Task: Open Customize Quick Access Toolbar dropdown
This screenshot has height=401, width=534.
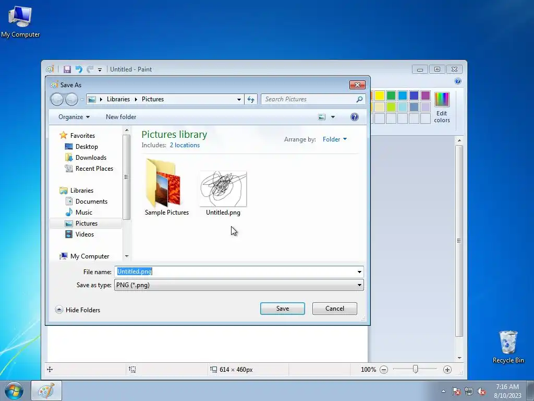Action: [100, 69]
